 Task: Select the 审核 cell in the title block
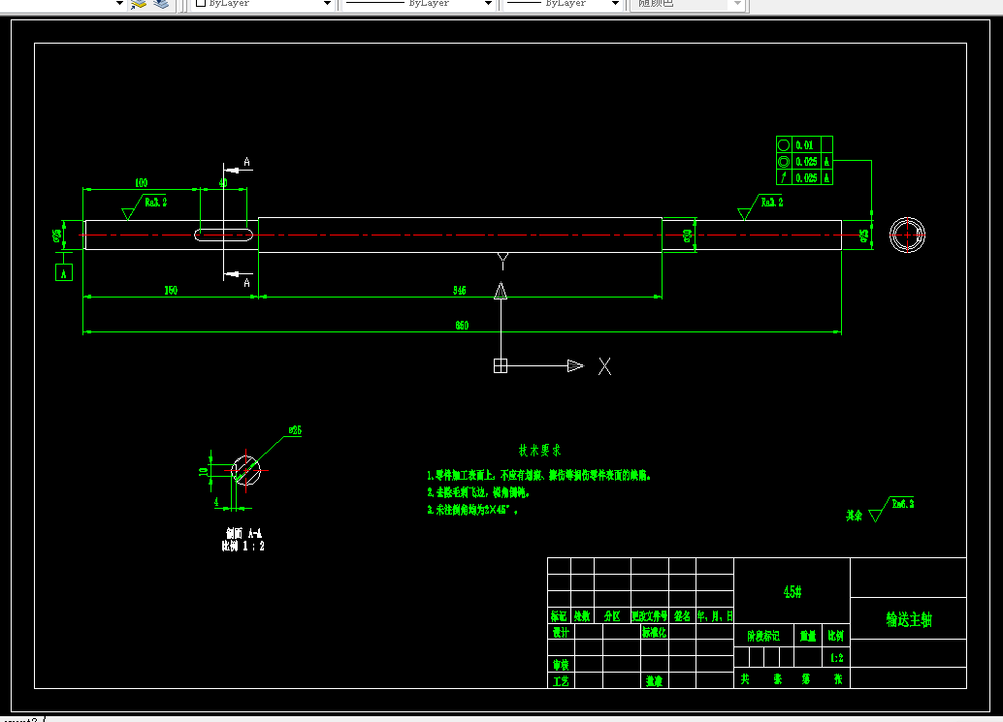point(561,665)
